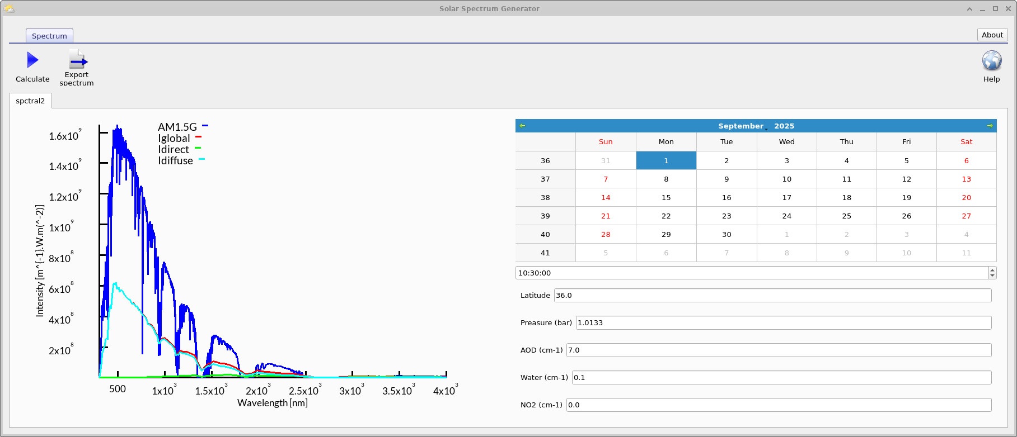Click the Iglobal red legend marker
The image size is (1017, 437).
coord(198,137)
